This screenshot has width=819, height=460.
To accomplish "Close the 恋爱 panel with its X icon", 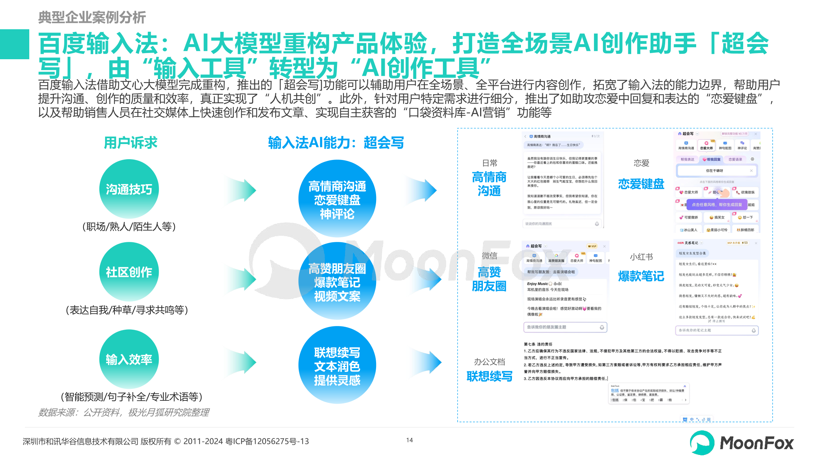I will pos(755,134).
